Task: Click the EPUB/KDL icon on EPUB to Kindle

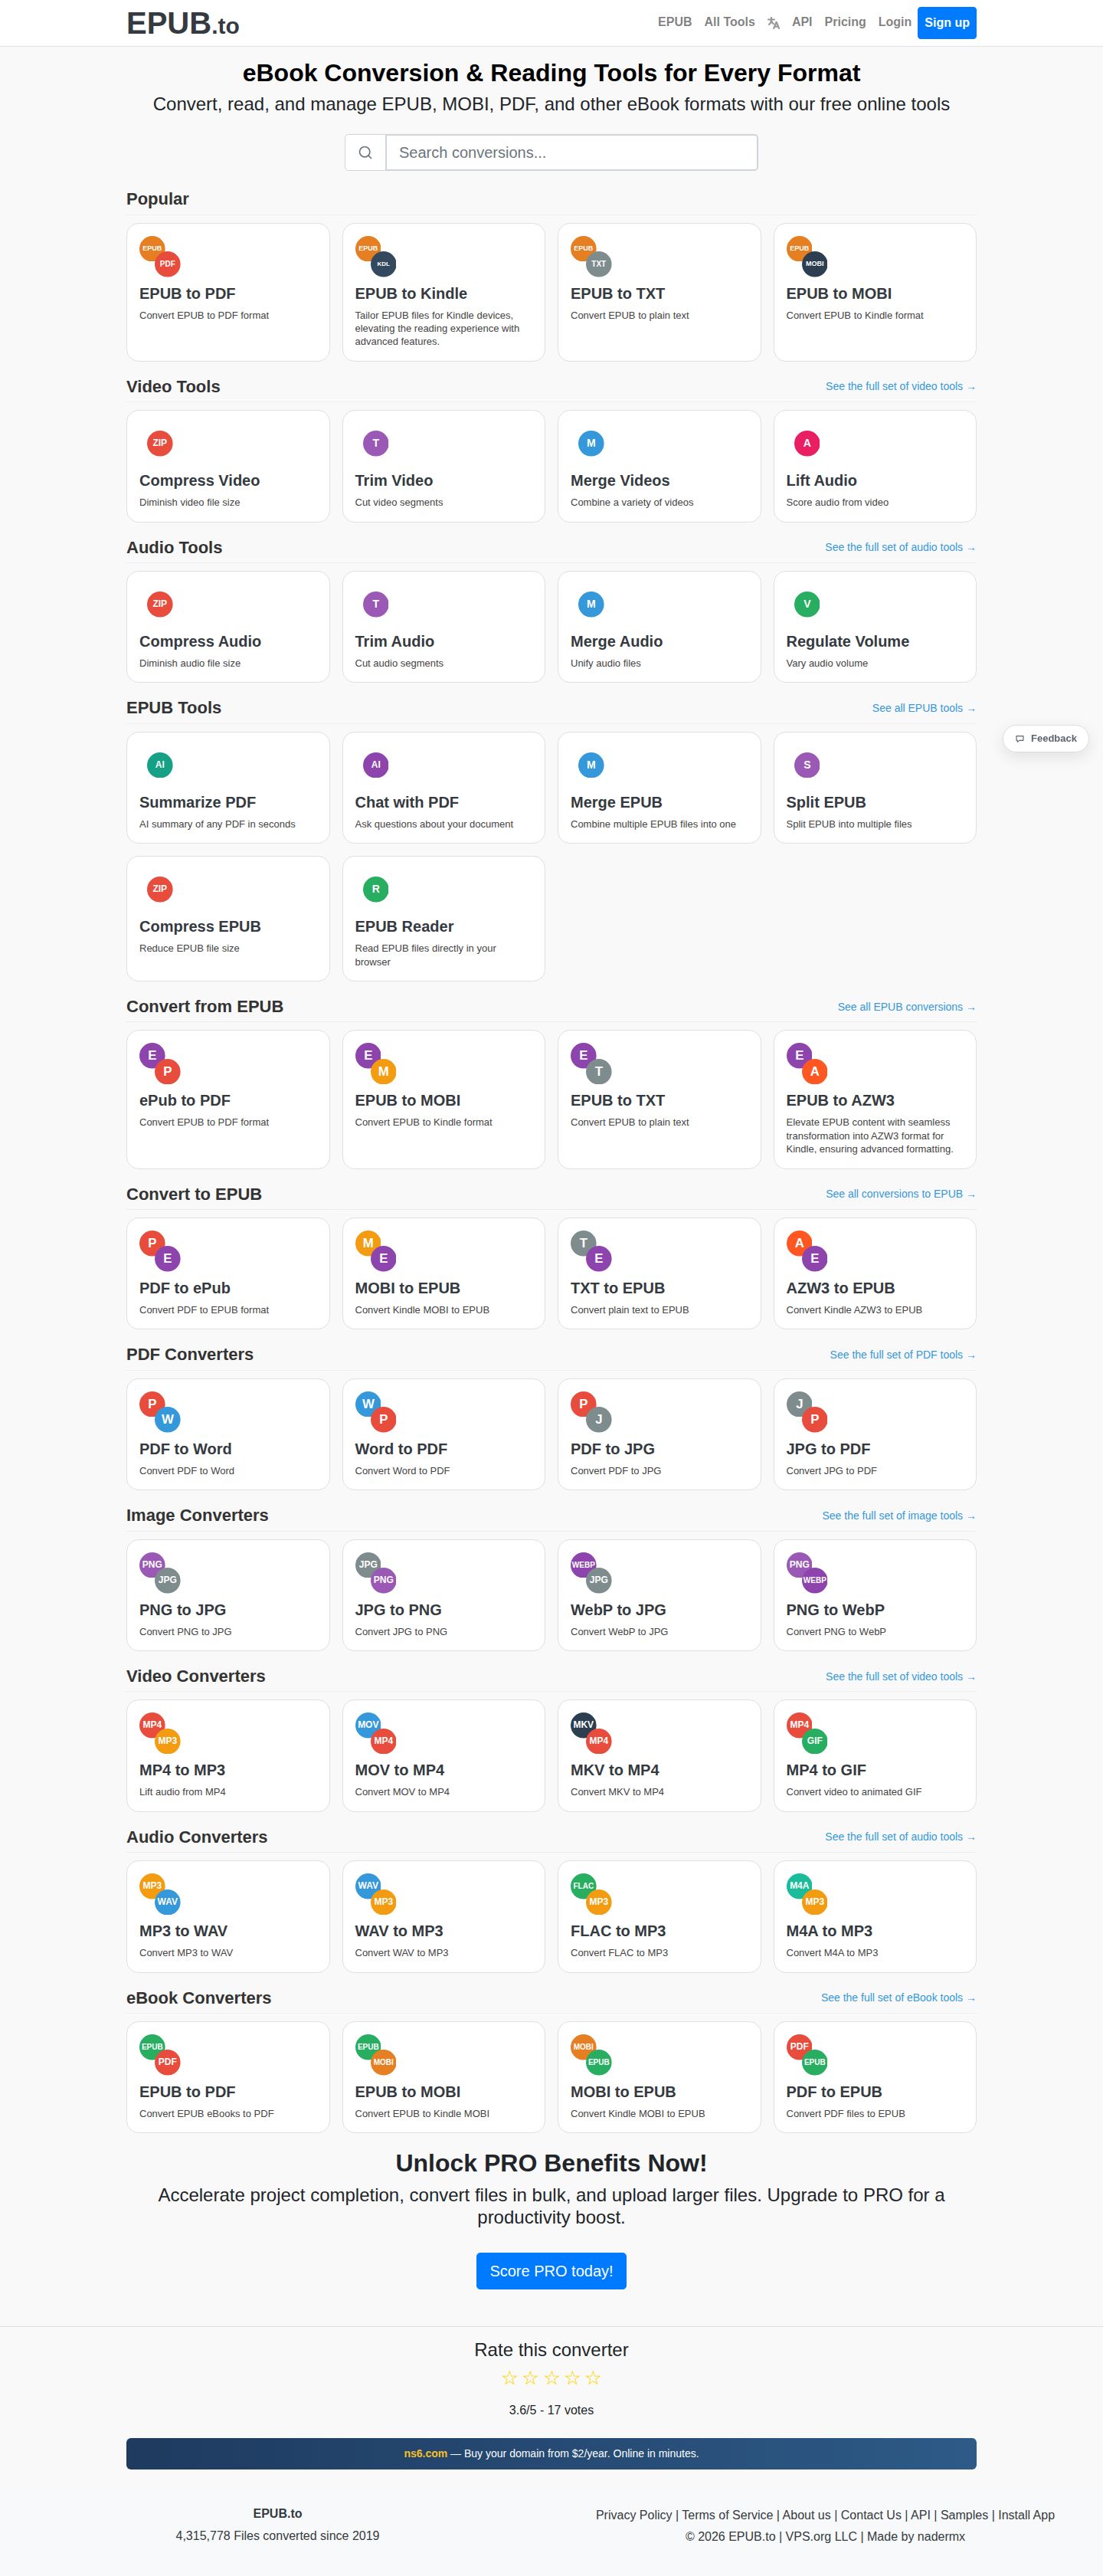Action: tap(376, 256)
